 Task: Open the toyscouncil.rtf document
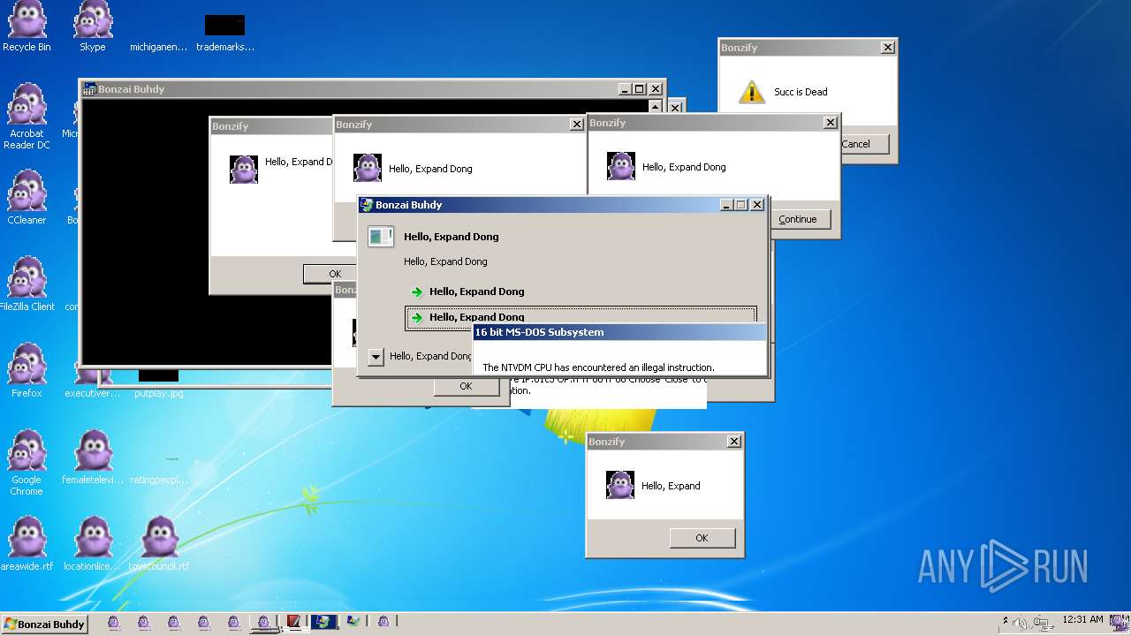coord(159,544)
